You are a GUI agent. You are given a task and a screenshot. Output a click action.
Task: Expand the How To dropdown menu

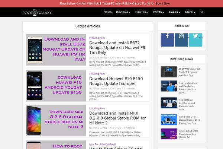click(x=142, y=12)
